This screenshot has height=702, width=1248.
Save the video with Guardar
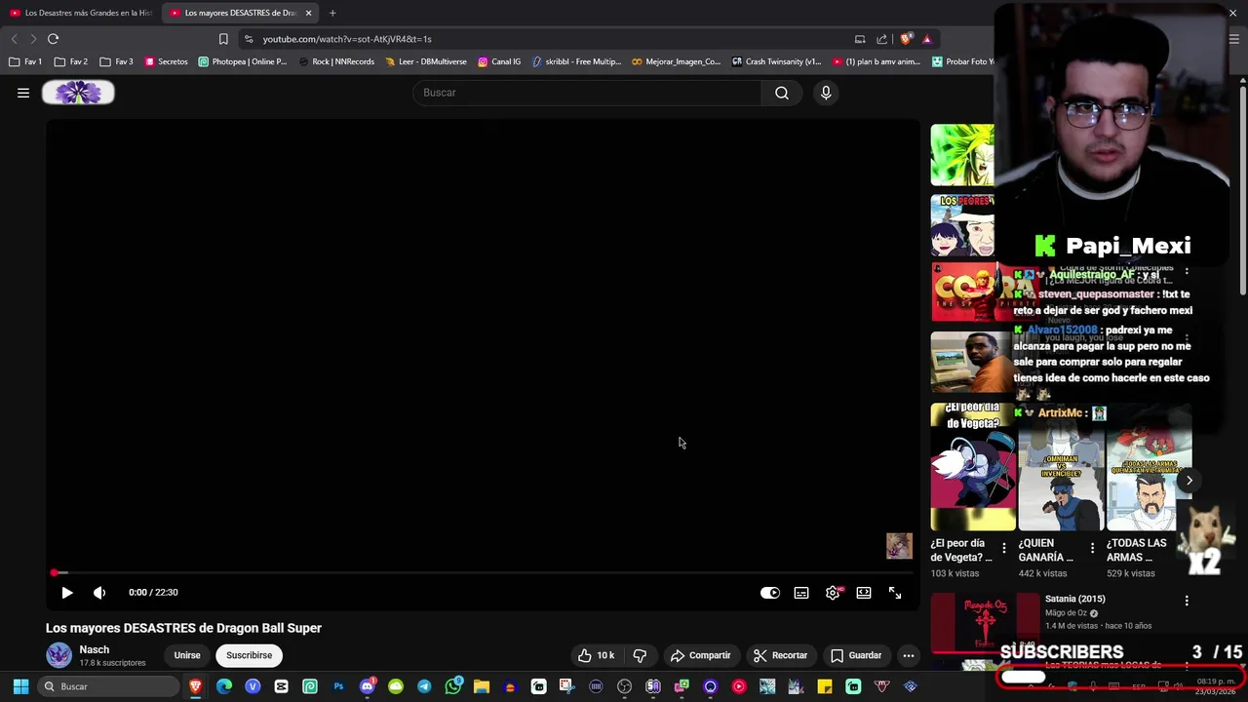pyautogui.click(x=855, y=655)
